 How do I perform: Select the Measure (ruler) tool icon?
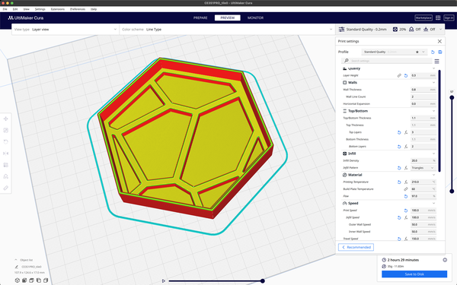click(x=5, y=188)
